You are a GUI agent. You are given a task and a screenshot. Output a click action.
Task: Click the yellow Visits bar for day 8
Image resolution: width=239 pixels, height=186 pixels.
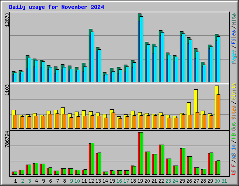coord(62,118)
